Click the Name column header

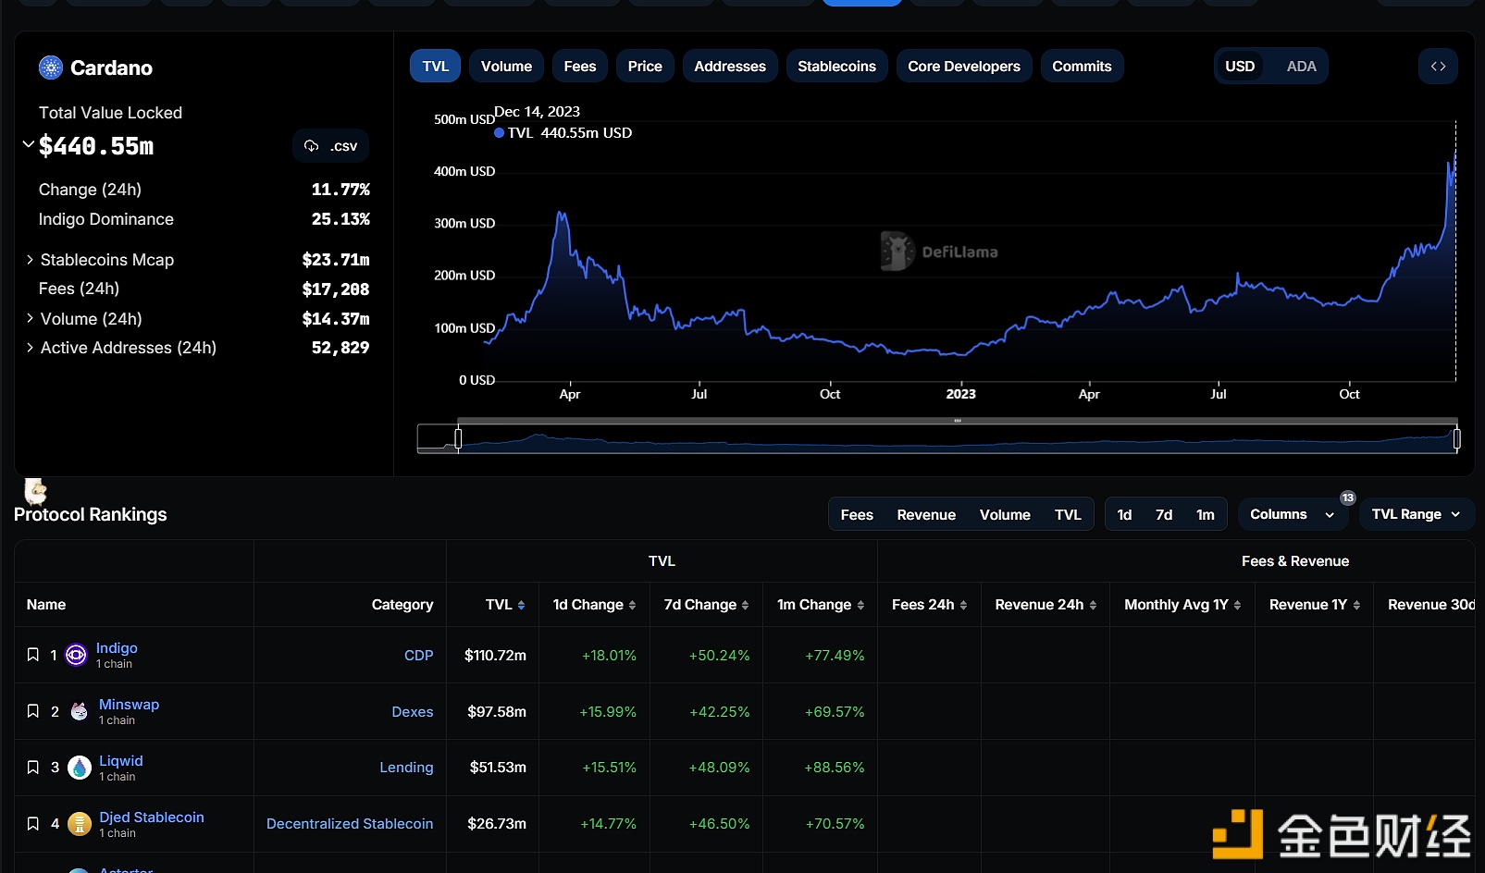(46, 605)
